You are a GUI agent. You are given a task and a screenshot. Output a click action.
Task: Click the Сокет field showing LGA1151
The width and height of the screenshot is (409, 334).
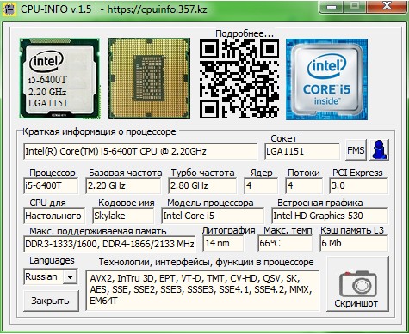[302, 151]
